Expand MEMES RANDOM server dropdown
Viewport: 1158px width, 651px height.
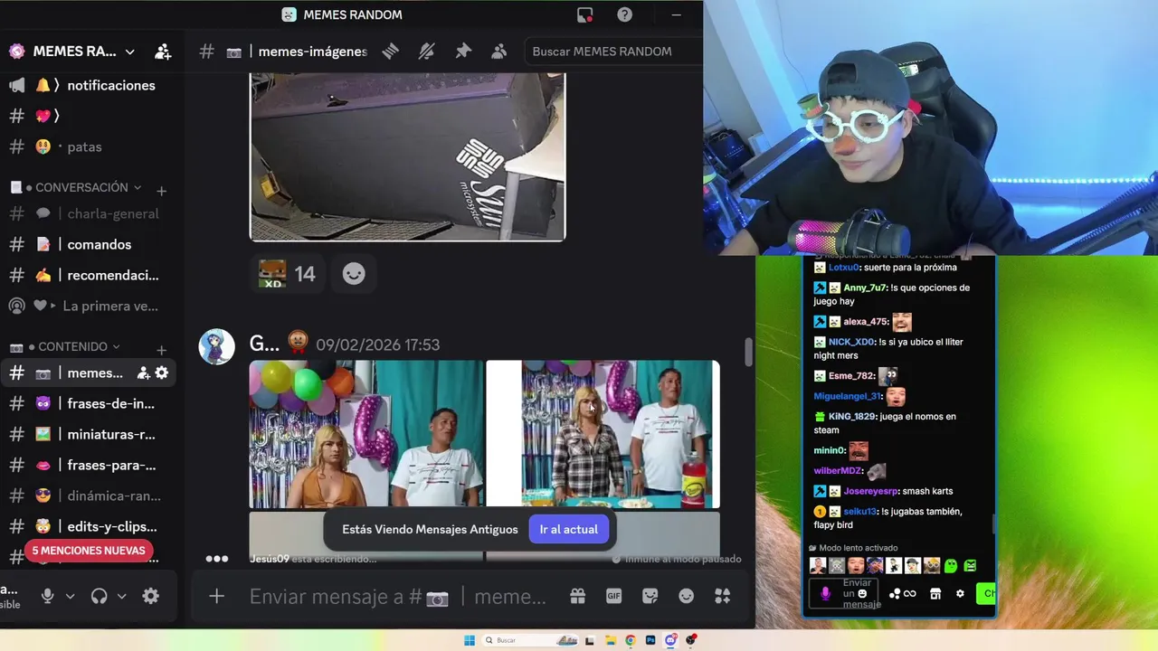coord(129,52)
